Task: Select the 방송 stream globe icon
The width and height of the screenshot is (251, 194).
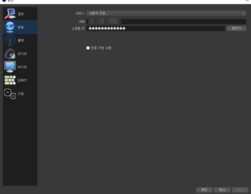Action: (10, 27)
